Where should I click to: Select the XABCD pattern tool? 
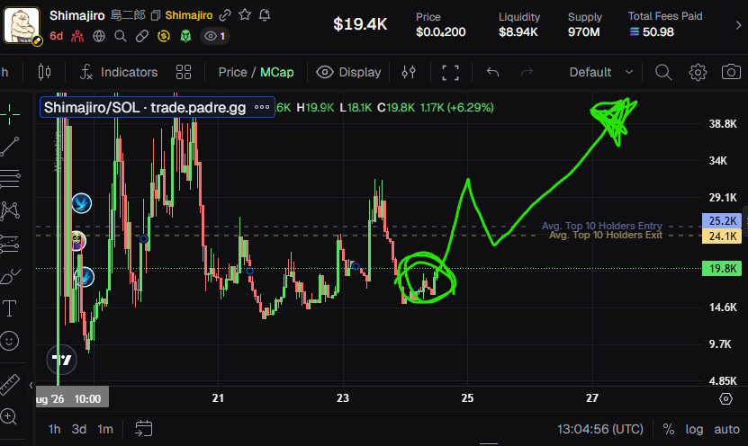(10, 210)
